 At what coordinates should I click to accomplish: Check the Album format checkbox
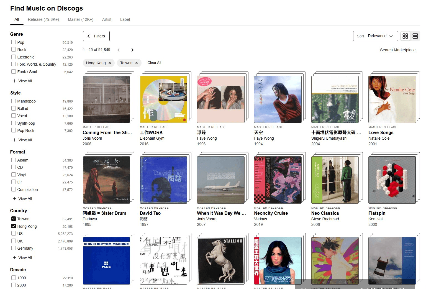coord(13,160)
